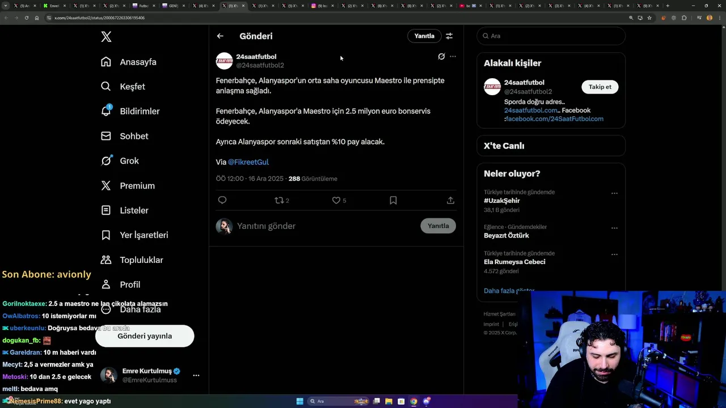Viewport: 726px width, 408px height.
Task: Open Emre Kurtulmuş account menu dots
Action: [x=196, y=375]
